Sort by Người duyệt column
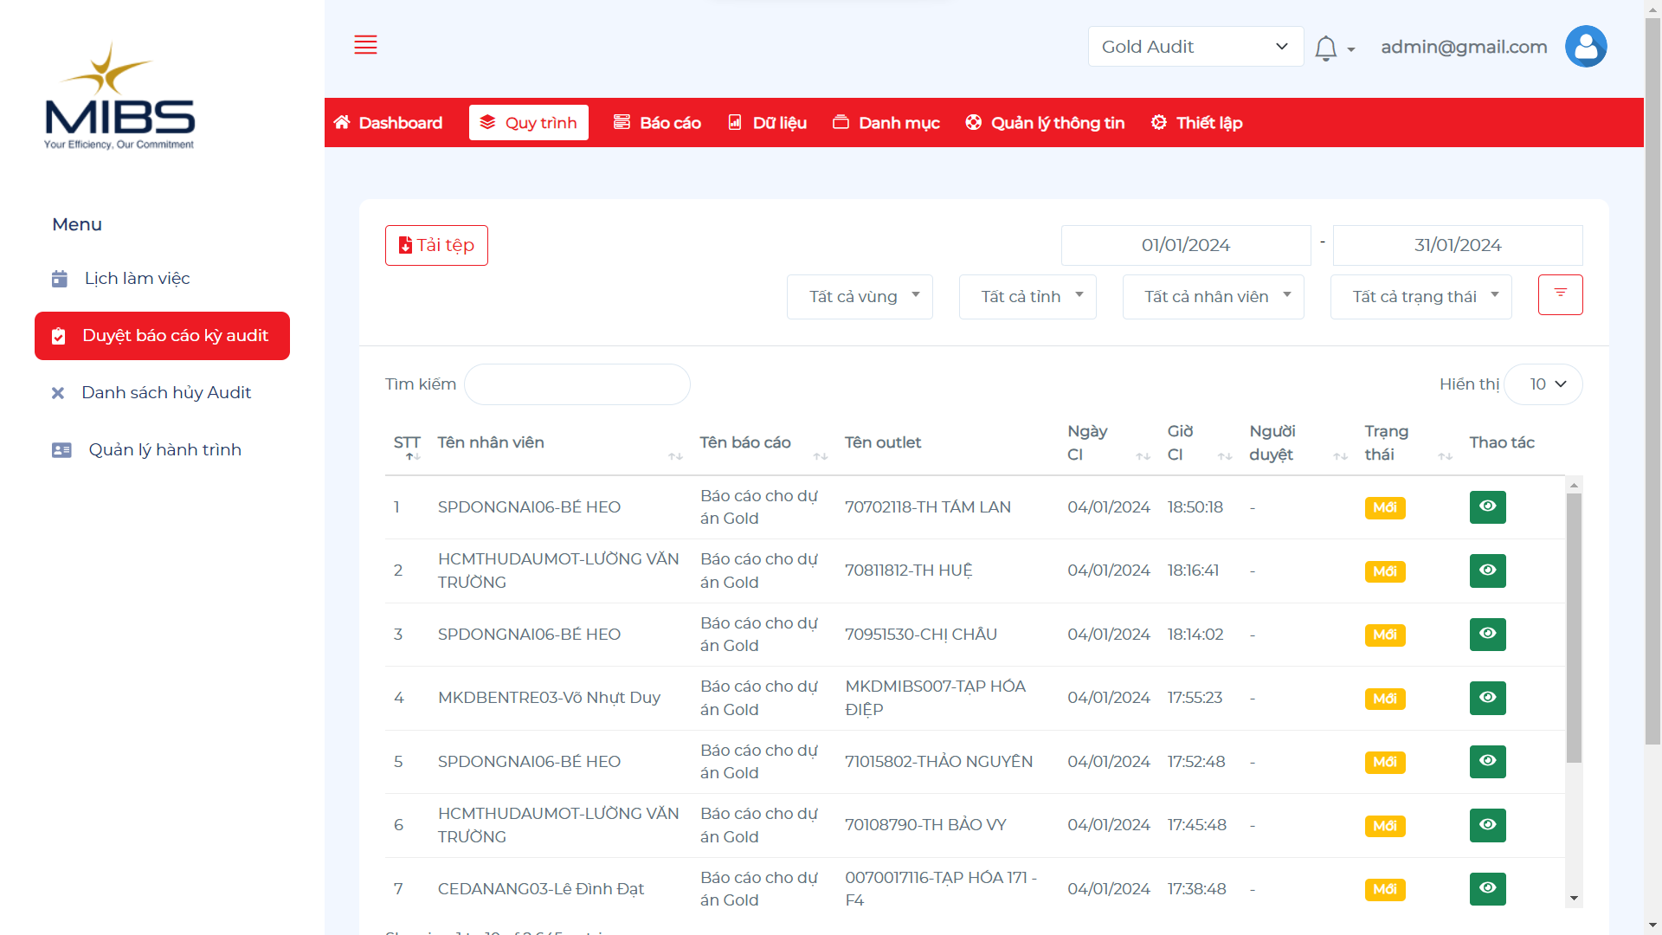The width and height of the screenshot is (1662, 935). click(x=1340, y=456)
